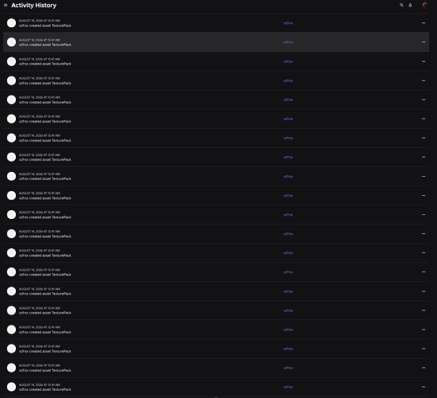Open search with the magnifier icon
The height and width of the screenshot is (398, 437).
(401, 5)
